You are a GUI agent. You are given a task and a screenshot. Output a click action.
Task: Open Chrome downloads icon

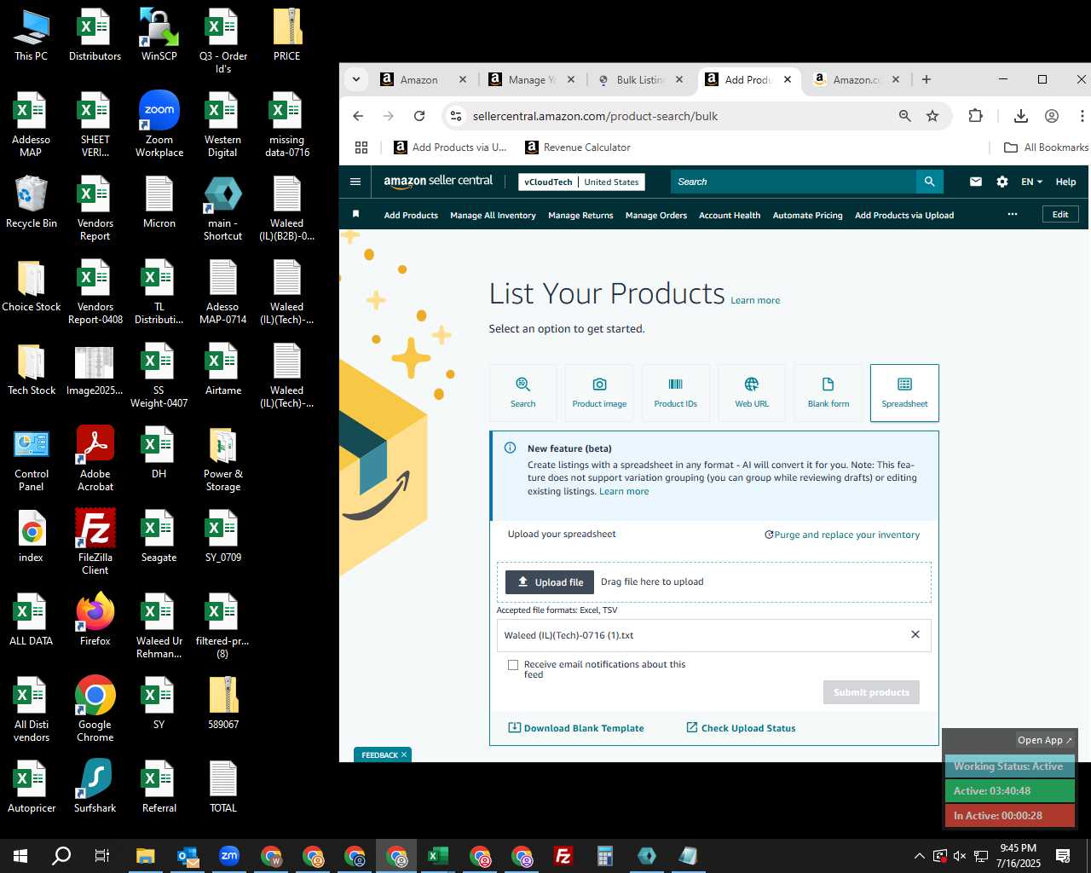tap(1021, 116)
